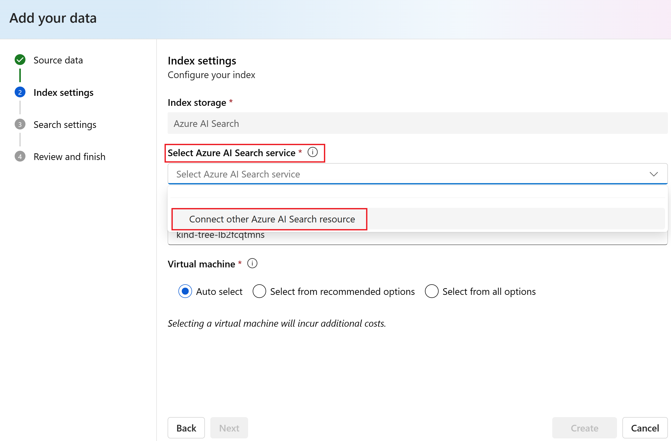Expand the Azure AI Search service dropdown chevron
Viewport: 671px width, 441px height.
[x=654, y=174]
